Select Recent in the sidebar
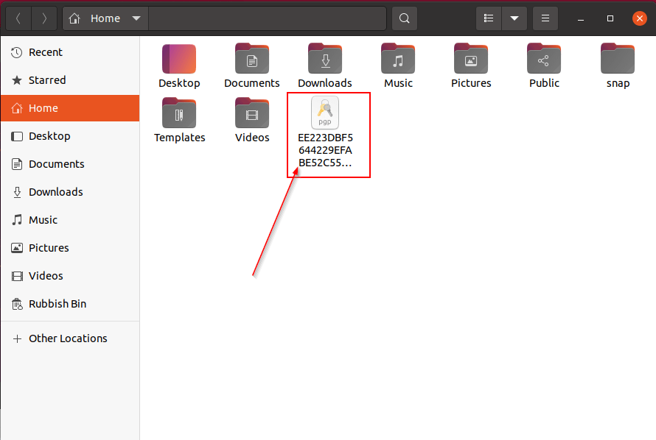Image resolution: width=656 pixels, height=440 pixels. click(45, 52)
